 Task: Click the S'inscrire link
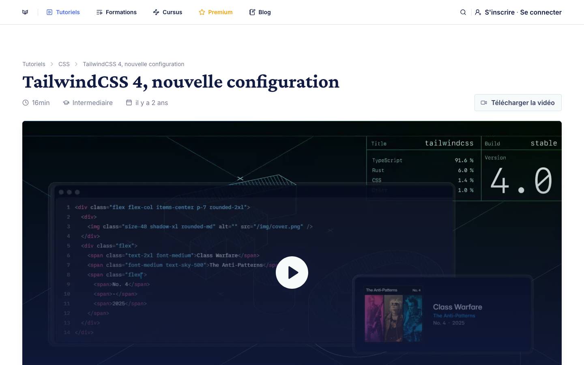click(x=500, y=12)
